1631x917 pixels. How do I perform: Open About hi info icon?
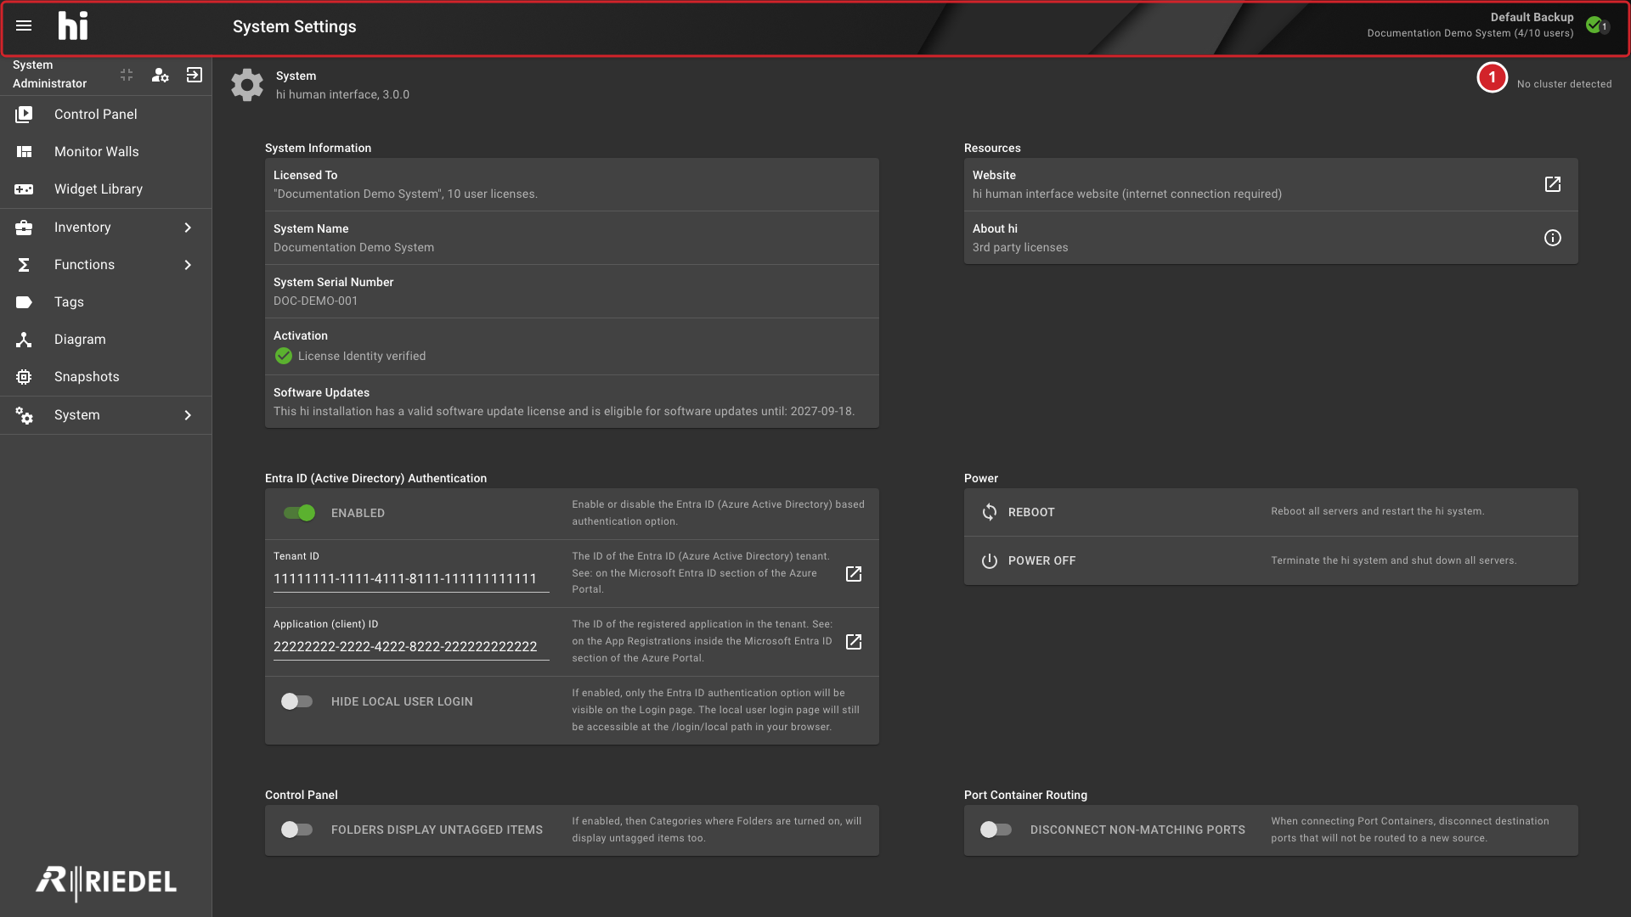click(x=1552, y=238)
